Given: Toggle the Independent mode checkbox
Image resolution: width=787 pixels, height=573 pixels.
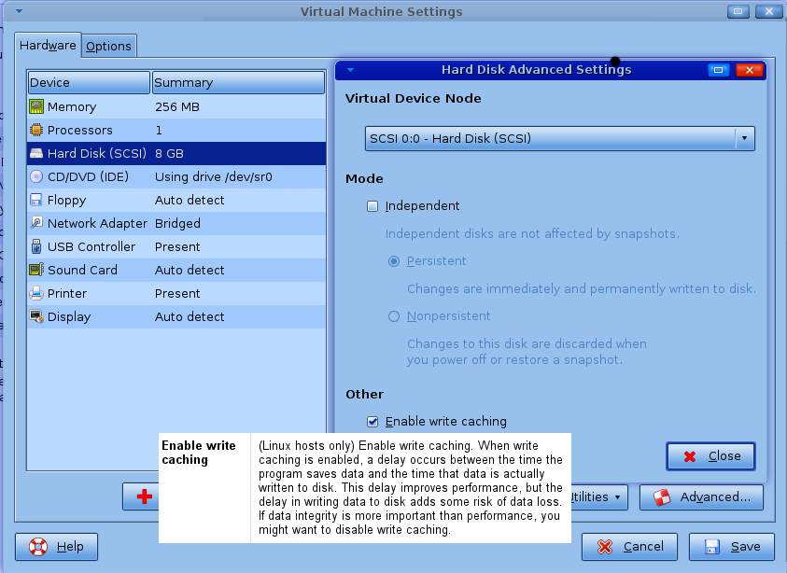Looking at the screenshot, I should pyautogui.click(x=372, y=206).
